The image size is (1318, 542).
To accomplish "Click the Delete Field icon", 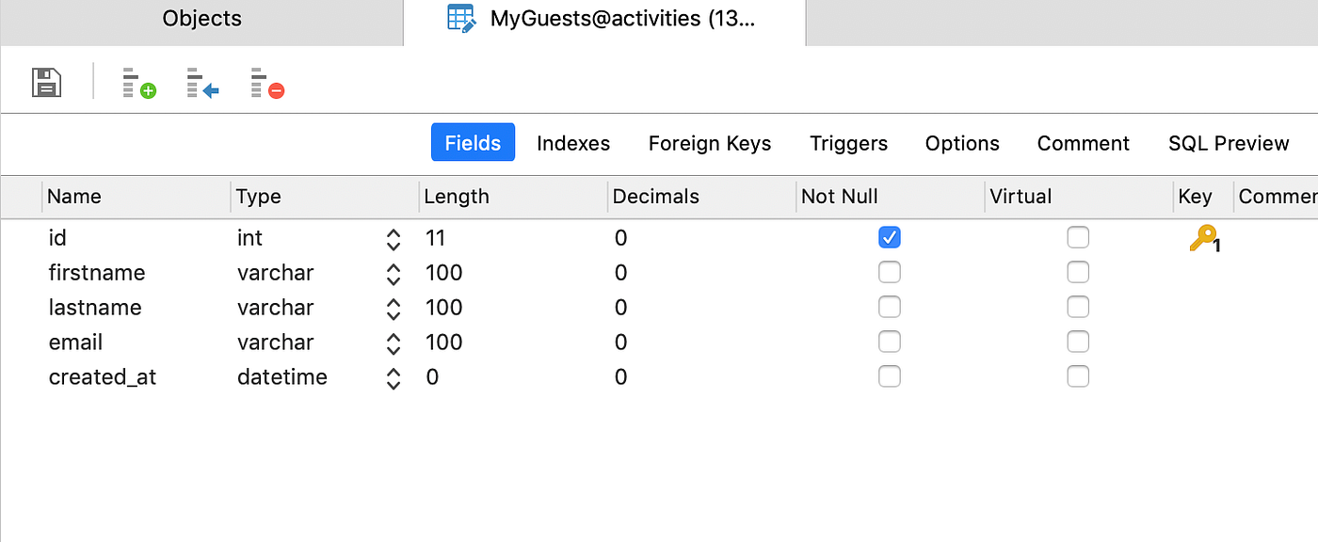I will click(x=267, y=83).
